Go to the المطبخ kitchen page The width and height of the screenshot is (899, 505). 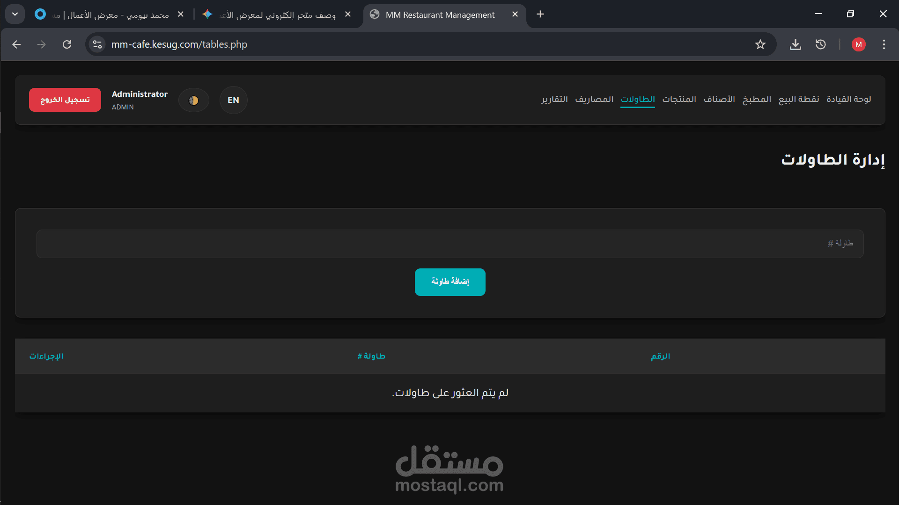tap(757, 99)
